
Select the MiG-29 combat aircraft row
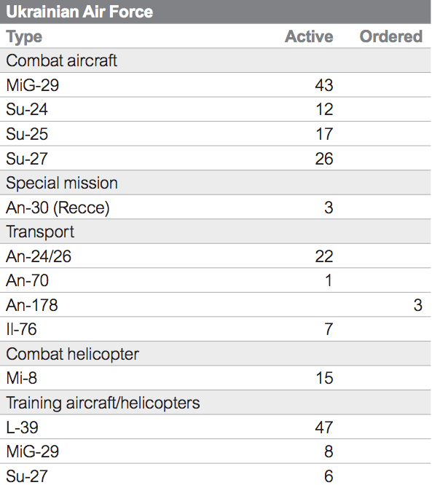point(216,85)
